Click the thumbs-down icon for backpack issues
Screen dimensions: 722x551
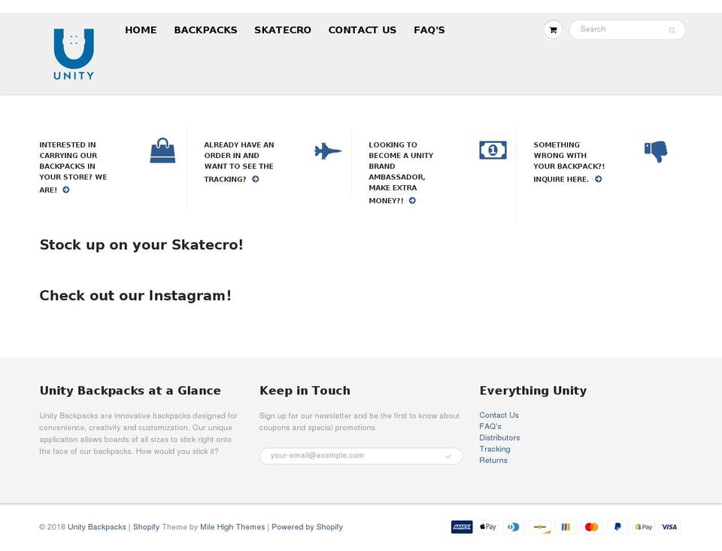coord(655,151)
